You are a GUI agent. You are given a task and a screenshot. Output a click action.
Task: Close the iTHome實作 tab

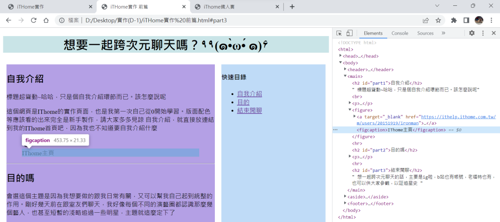click(90, 7)
